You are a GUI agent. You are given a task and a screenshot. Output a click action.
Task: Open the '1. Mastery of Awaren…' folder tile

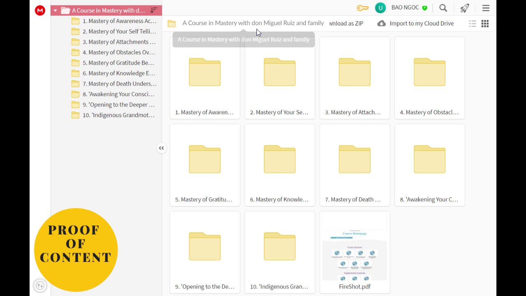(x=205, y=78)
